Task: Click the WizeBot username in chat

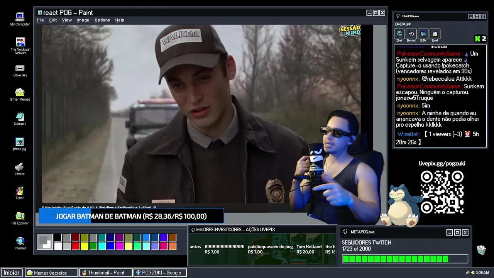Action: pos(408,134)
